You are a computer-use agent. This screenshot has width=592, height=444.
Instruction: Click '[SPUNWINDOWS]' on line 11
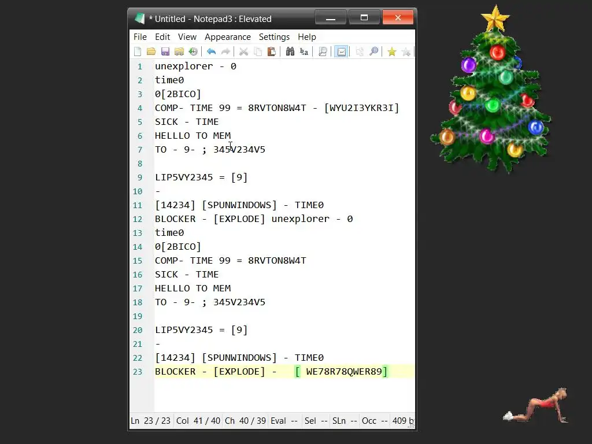(x=239, y=205)
